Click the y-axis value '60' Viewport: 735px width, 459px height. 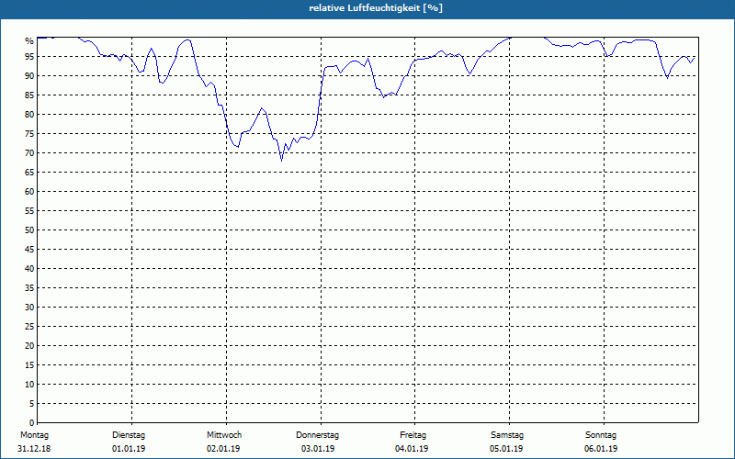[29, 192]
